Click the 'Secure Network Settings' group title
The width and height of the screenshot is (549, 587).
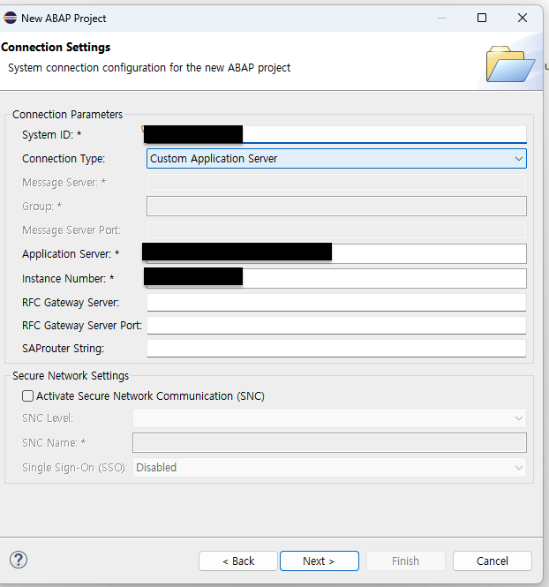71,375
